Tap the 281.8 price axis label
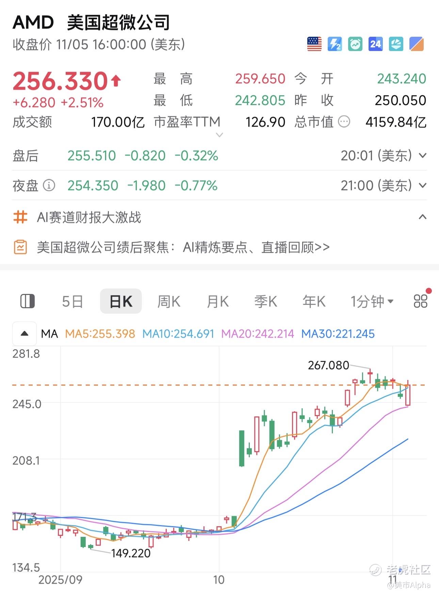 pyautogui.click(x=26, y=354)
